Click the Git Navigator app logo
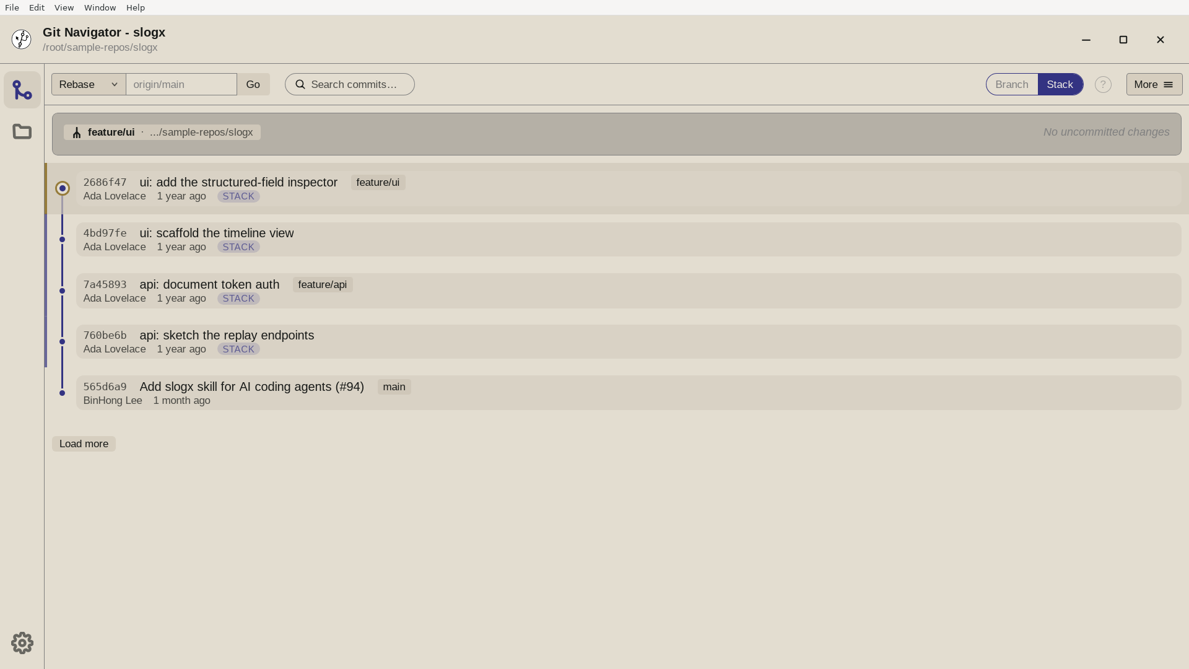The image size is (1189, 669). tap(22, 40)
